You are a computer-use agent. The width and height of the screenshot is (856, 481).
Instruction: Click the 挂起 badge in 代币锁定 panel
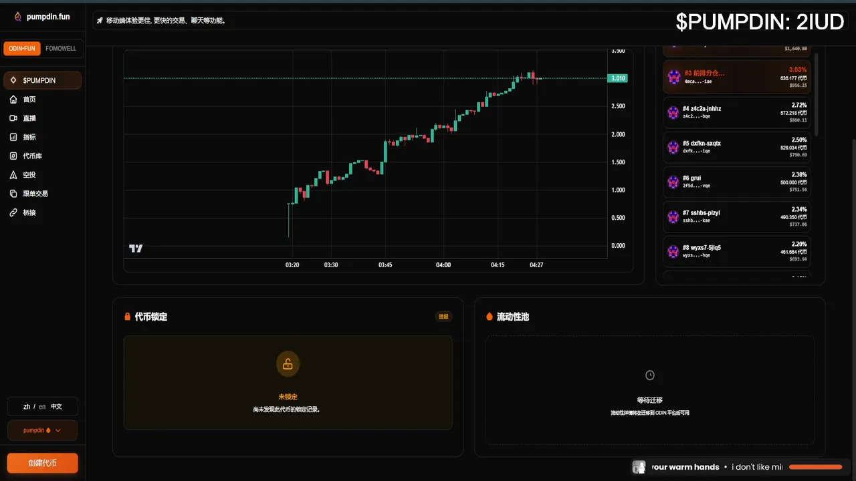443,317
